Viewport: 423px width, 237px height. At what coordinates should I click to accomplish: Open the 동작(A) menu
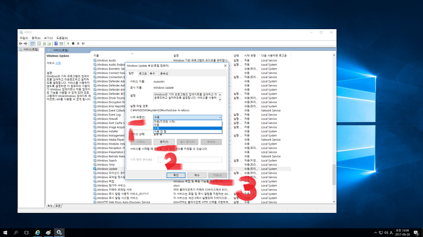tap(36, 38)
